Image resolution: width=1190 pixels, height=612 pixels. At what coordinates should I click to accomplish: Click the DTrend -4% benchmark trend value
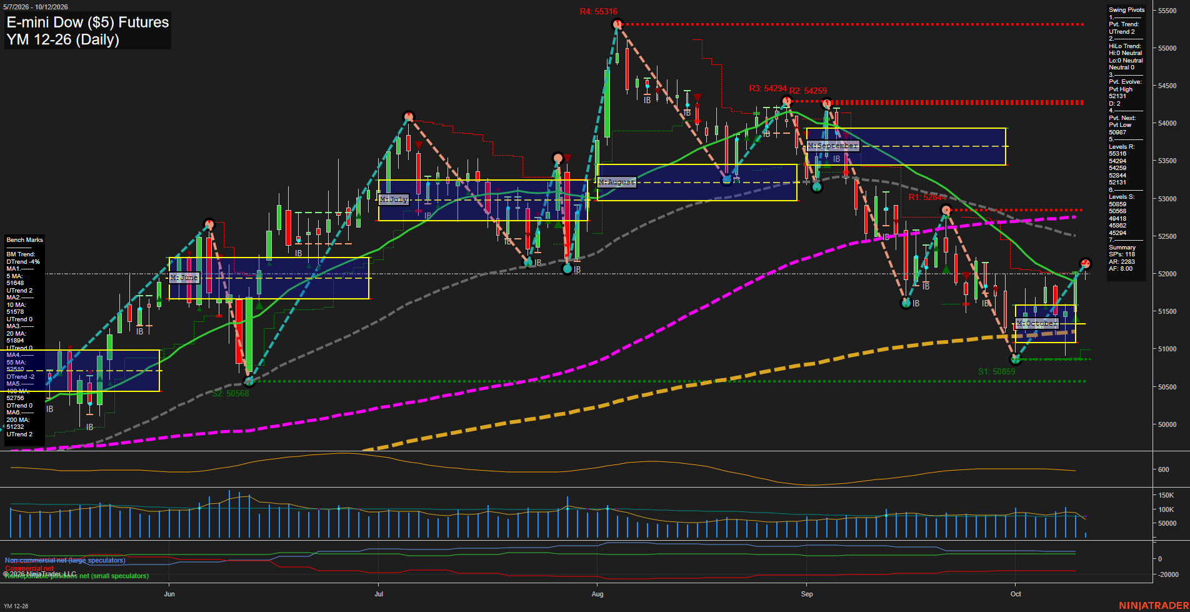[23, 262]
